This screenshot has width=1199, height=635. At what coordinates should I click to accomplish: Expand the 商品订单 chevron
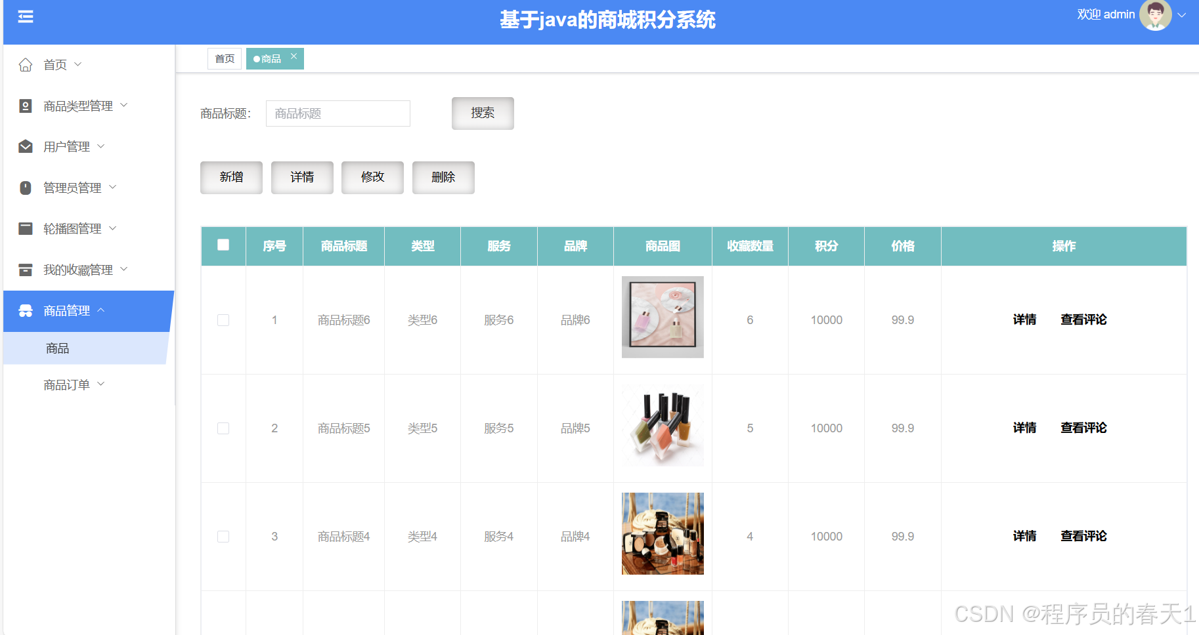pyautogui.click(x=101, y=384)
